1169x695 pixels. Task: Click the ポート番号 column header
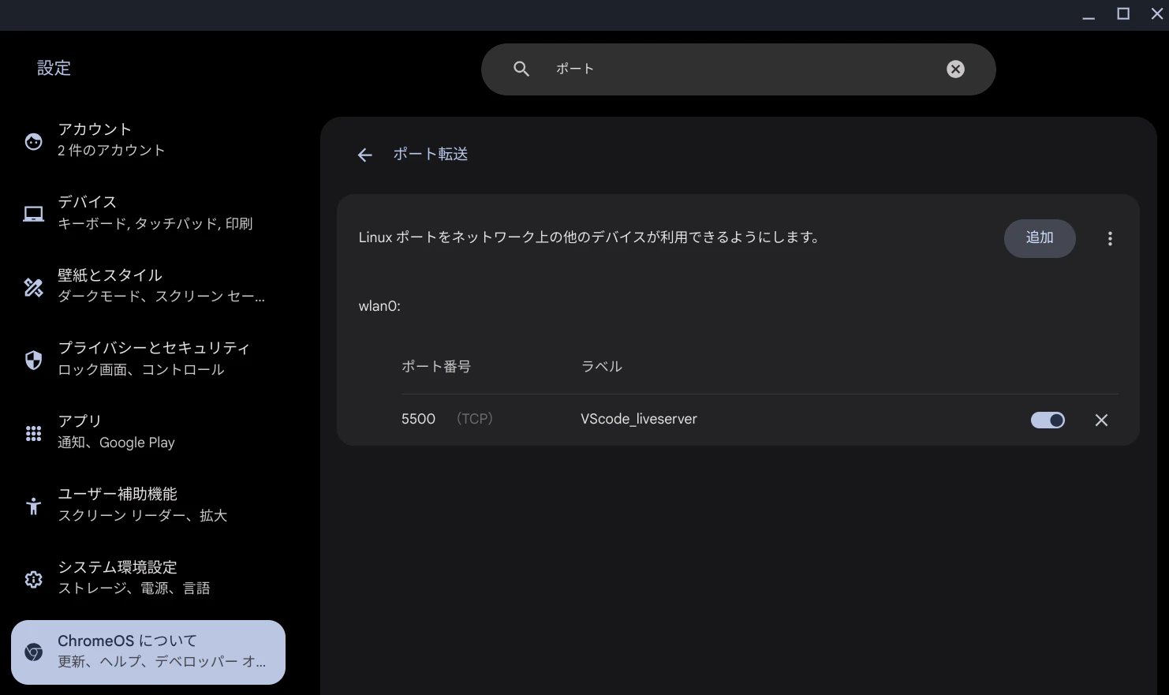coord(436,367)
